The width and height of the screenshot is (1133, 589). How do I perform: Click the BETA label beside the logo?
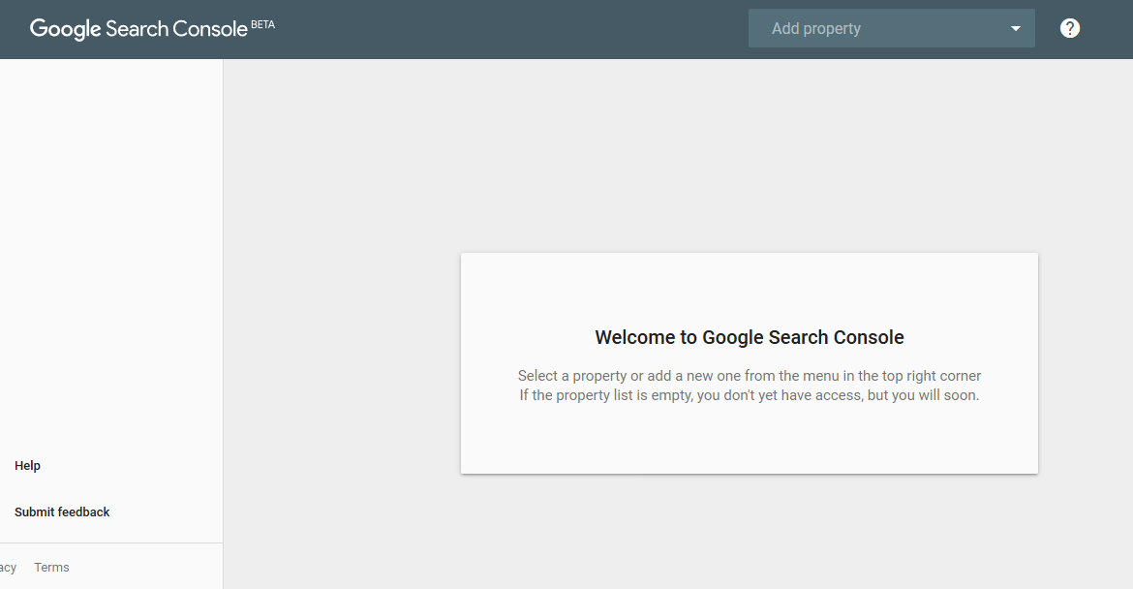[263, 24]
